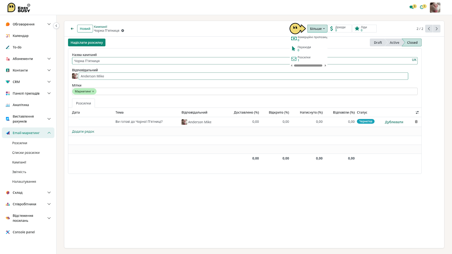
Task: Sort by Дата column header
Action: tap(76, 112)
